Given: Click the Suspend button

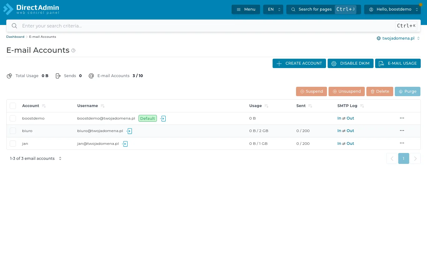Looking at the screenshot, I should pyautogui.click(x=311, y=91).
